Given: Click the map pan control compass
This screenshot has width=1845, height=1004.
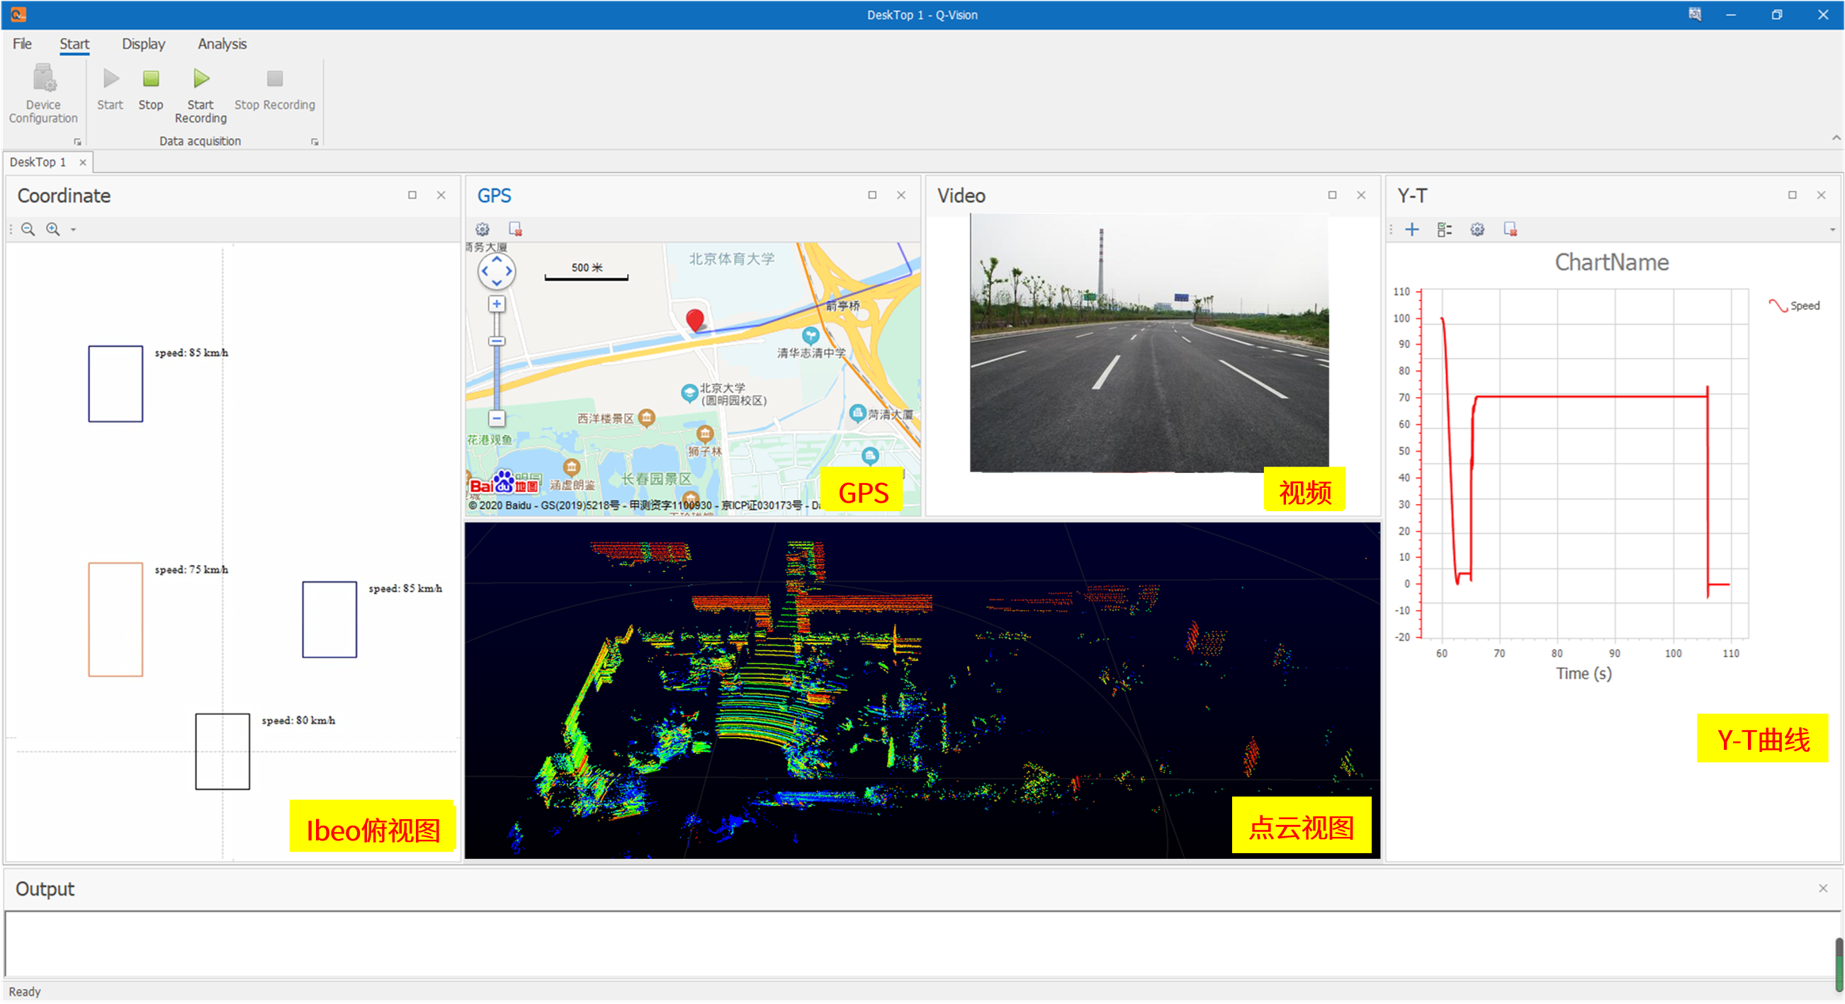Looking at the screenshot, I should pos(497,271).
